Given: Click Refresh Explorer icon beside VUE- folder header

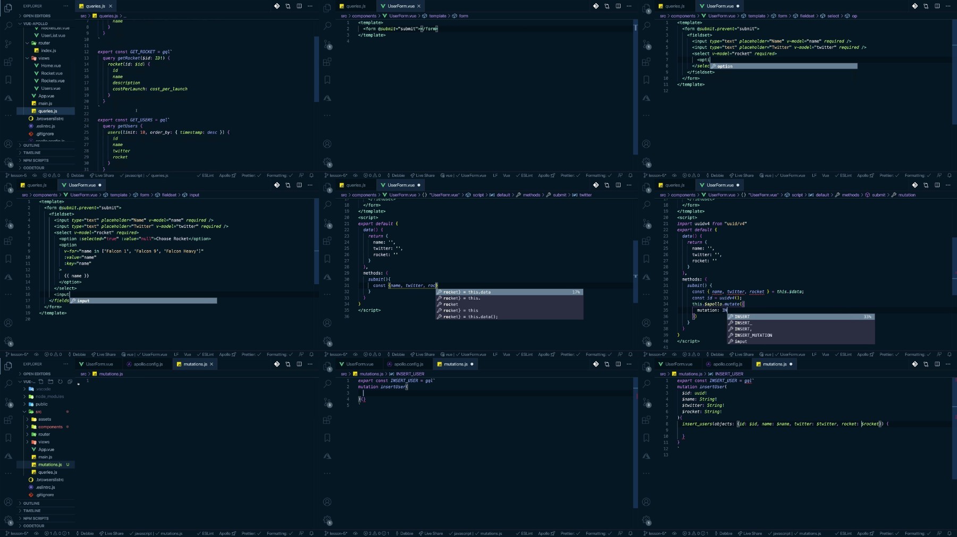Looking at the screenshot, I should tap(60, 381).
